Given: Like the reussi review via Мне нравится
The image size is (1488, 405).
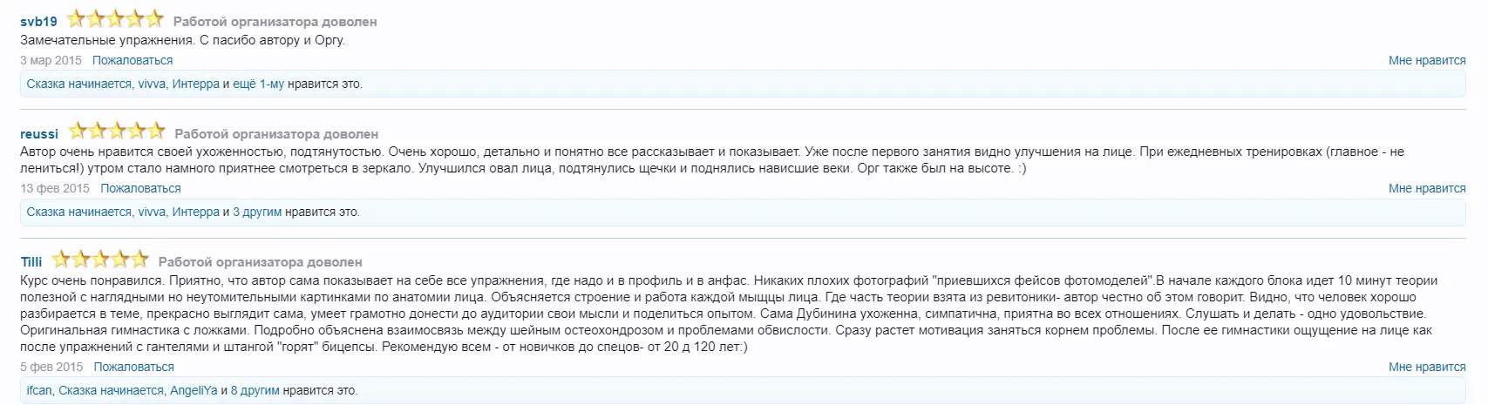Looking at the screenshot, I should 1427,188.
